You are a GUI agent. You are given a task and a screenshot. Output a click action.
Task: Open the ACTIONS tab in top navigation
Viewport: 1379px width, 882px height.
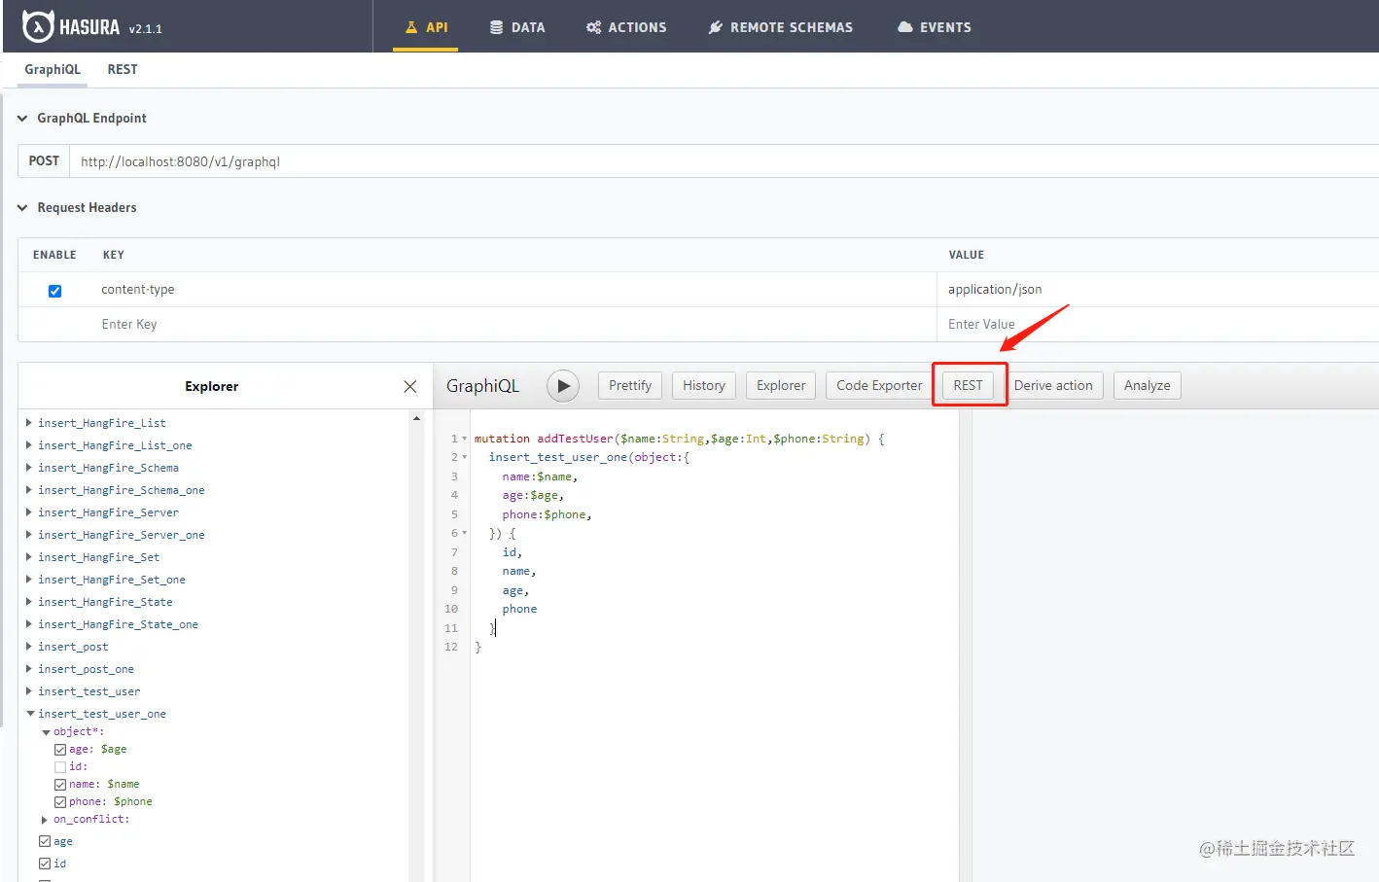pos(626,27)
